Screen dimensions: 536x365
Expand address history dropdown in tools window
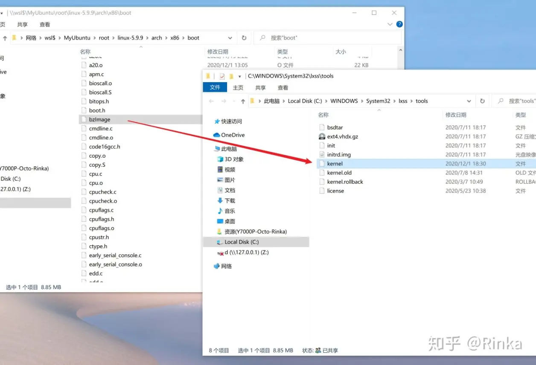coord(469,101)
